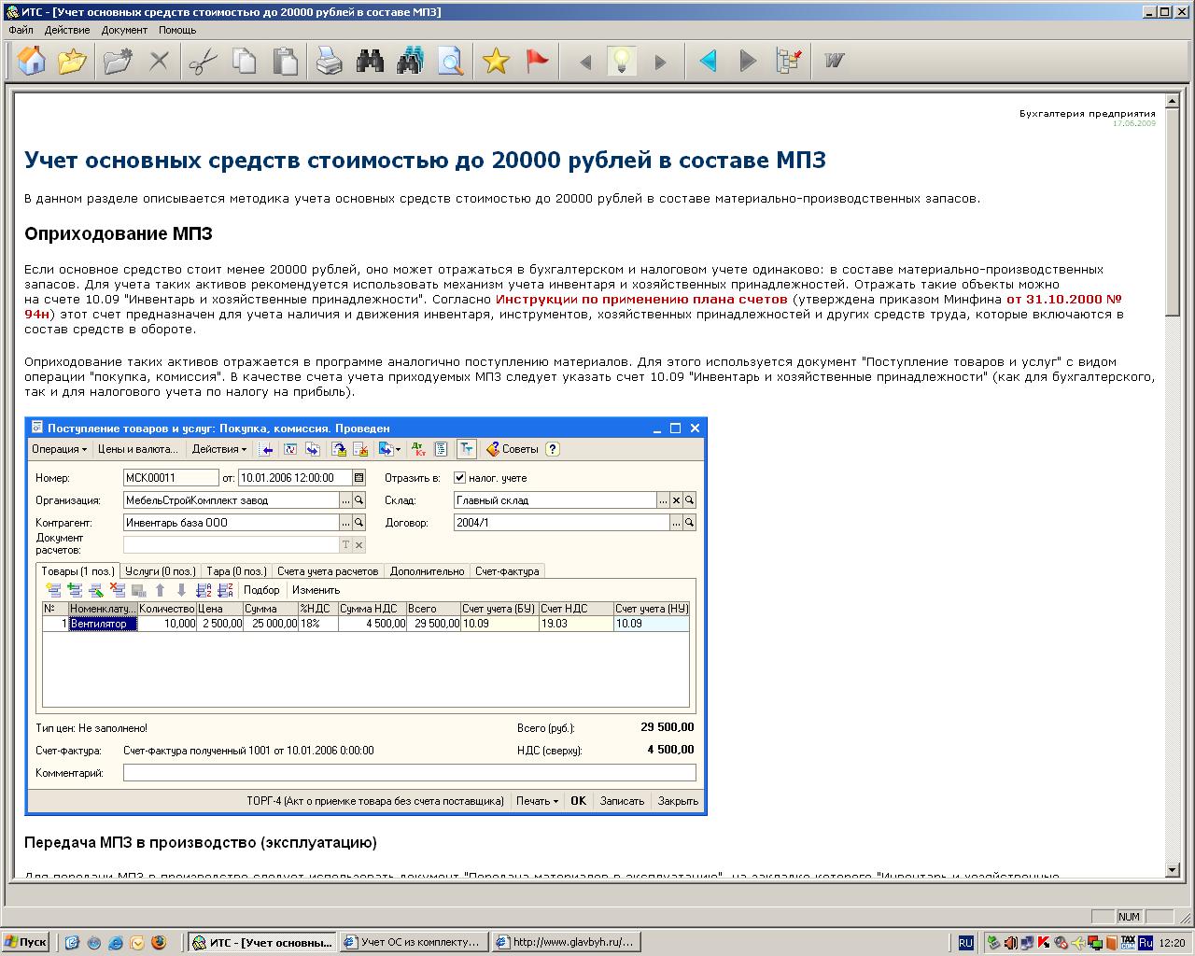The height and width of the screenshot is (956, 1195).
Task: Open the "Документ" menu
Action: coord(124,30)
